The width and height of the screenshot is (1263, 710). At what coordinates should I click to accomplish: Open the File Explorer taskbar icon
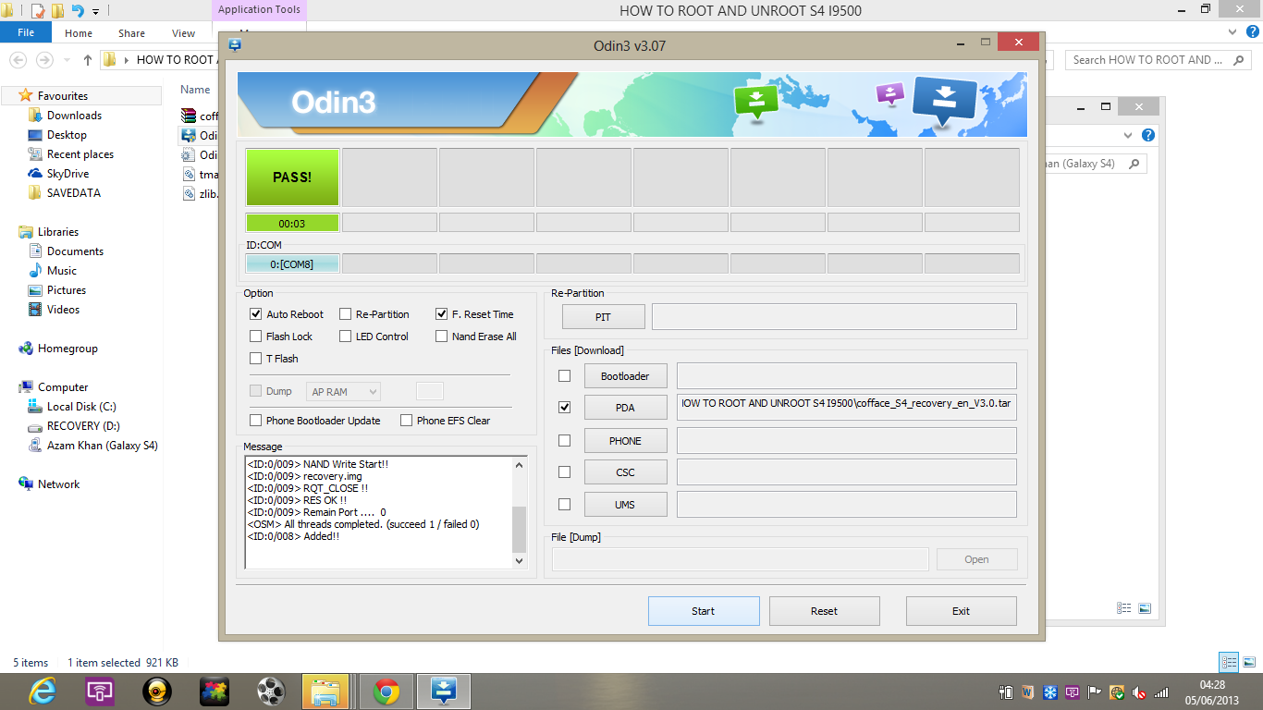325,691
